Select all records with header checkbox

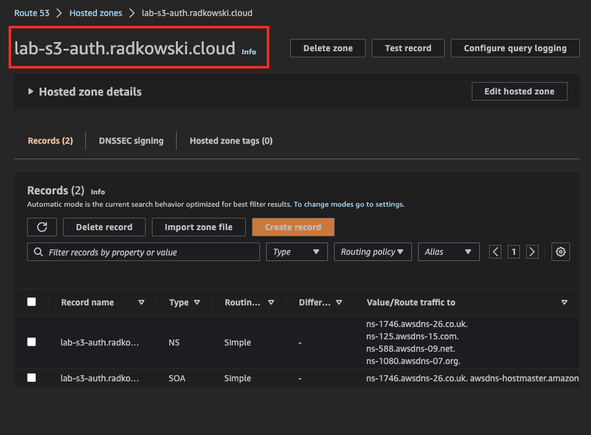tap(31, 302)
